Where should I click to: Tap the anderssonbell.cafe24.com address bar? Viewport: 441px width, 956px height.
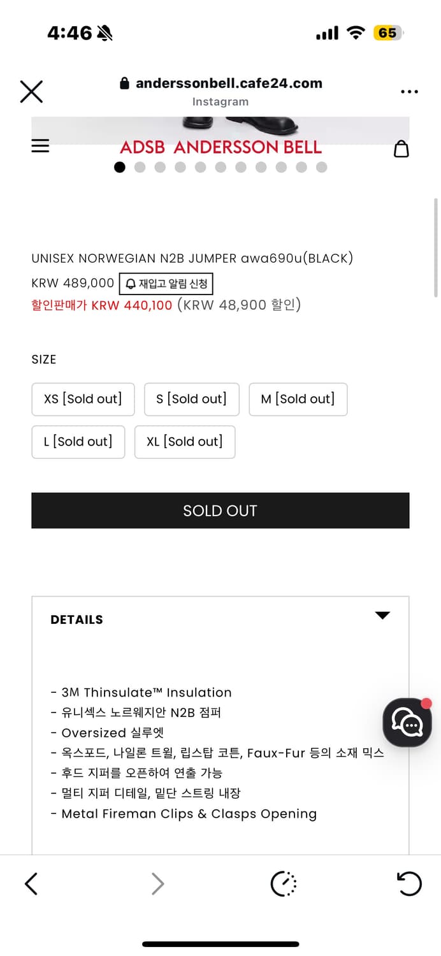coord(220,83)
